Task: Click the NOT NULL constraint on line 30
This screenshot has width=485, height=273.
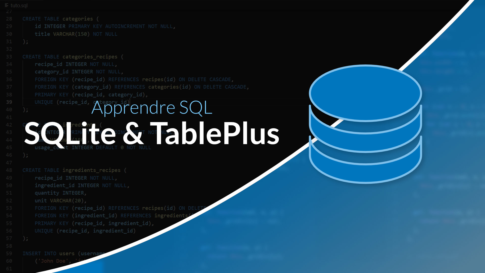Action: [105, 34]
